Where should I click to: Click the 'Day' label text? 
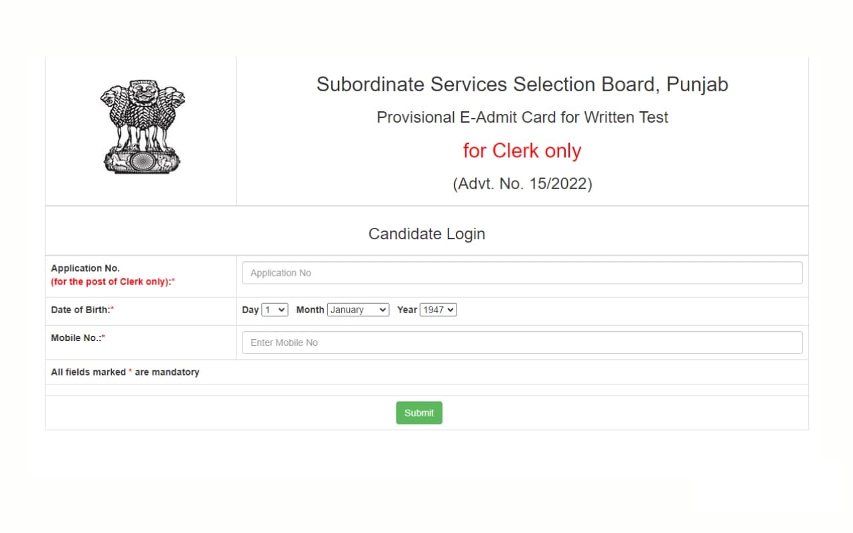(x=250, y=310)
